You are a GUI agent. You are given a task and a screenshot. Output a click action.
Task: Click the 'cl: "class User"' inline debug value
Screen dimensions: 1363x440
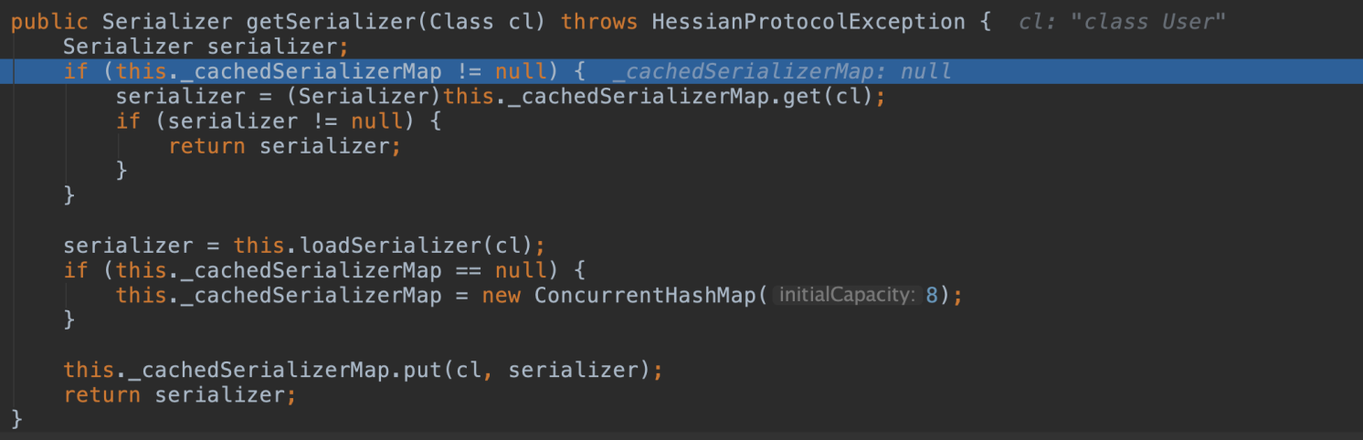pyautogui.click(x=1122, y=21)
